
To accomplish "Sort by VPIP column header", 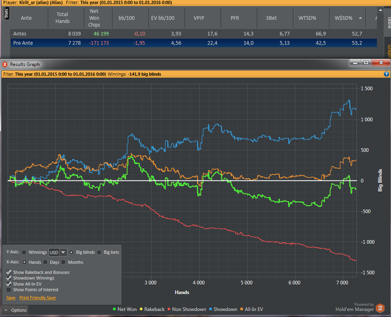I will click(x=199, y=18).
